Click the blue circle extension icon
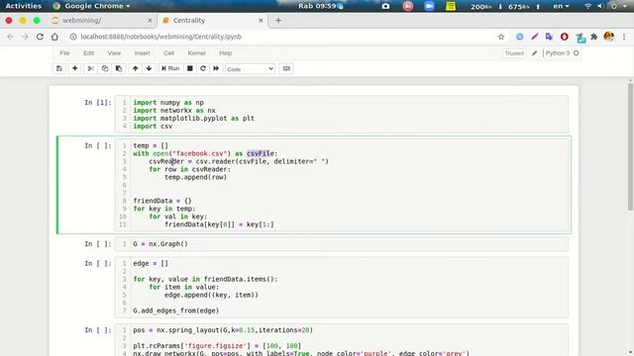 click(519, 37)
